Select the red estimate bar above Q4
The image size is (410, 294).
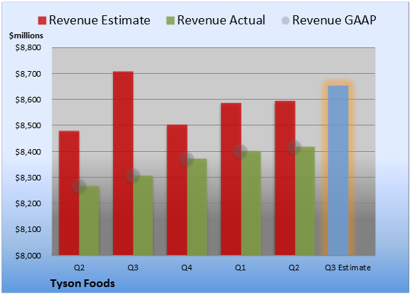177,190
